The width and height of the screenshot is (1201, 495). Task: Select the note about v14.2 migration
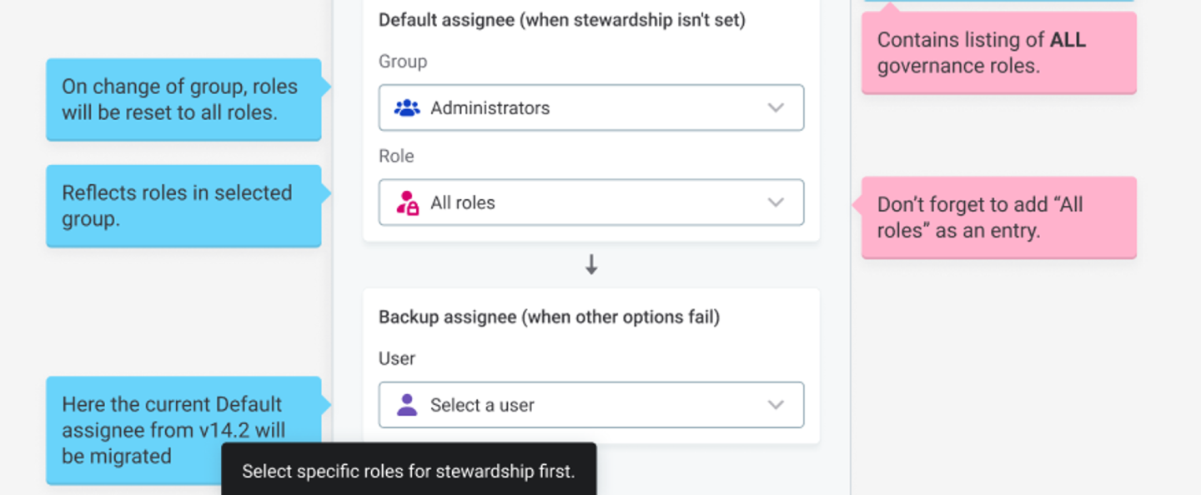pyautogui.click(x=183, y=430)
